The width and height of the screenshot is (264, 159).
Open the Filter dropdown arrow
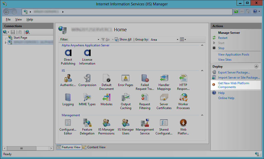pyautogui.click(x=98, y=40)
